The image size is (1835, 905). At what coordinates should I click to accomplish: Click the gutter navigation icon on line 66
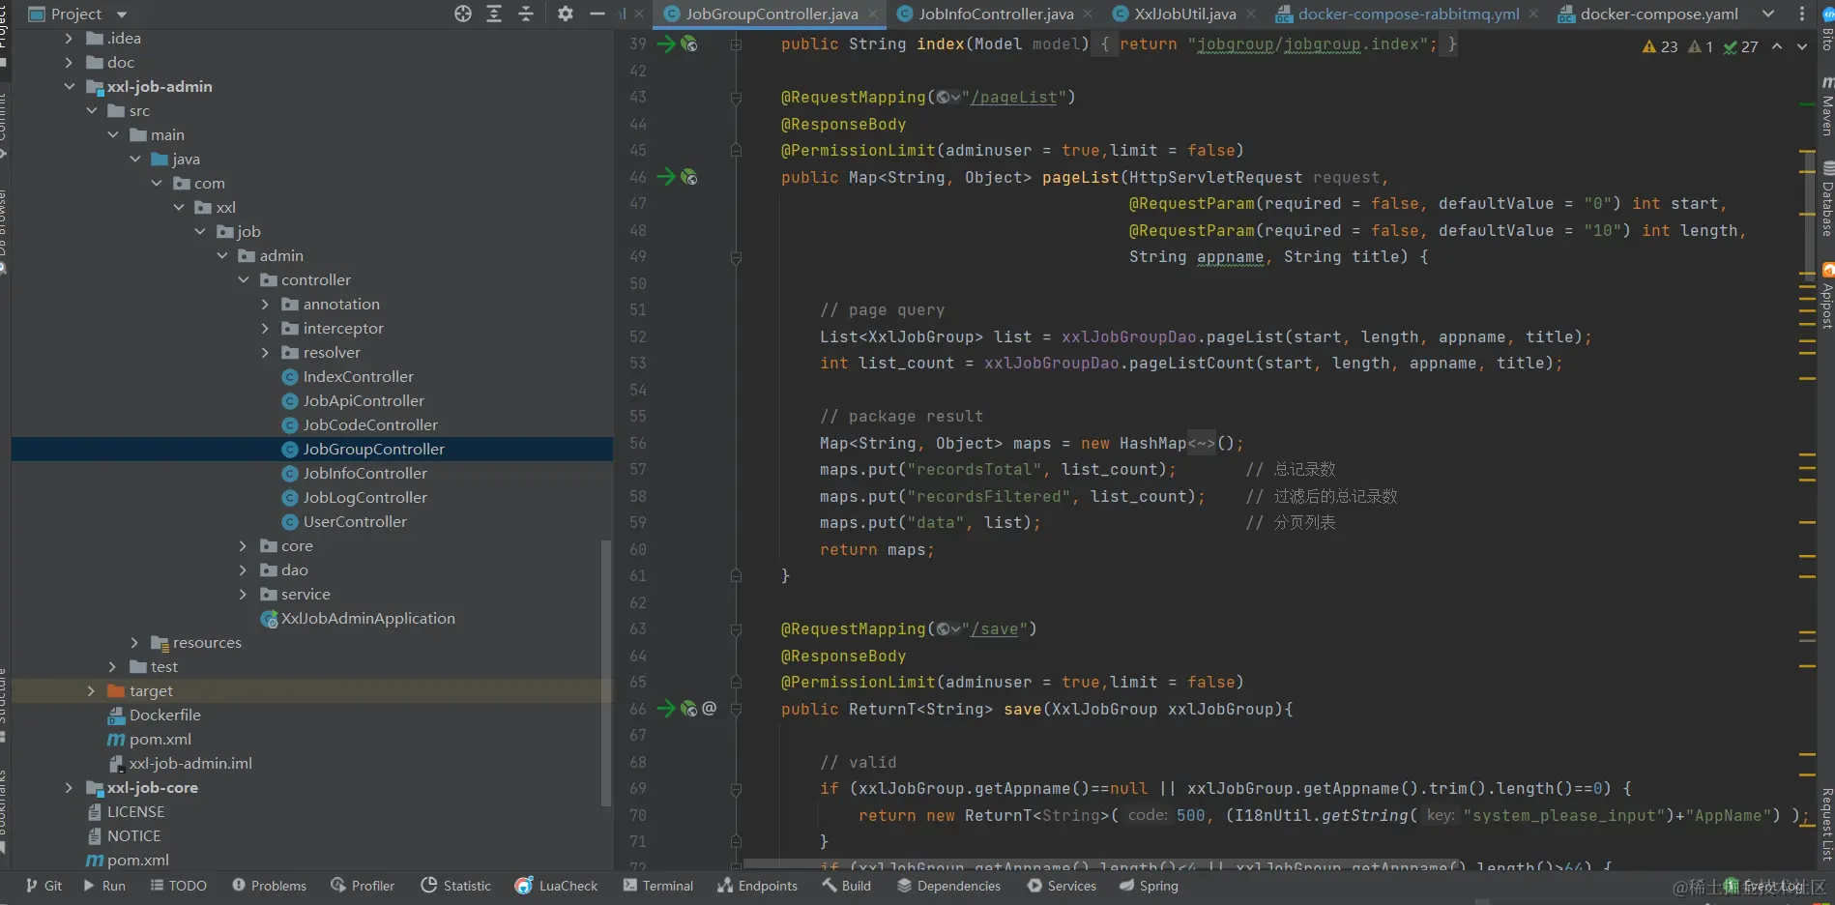point(667,709)
